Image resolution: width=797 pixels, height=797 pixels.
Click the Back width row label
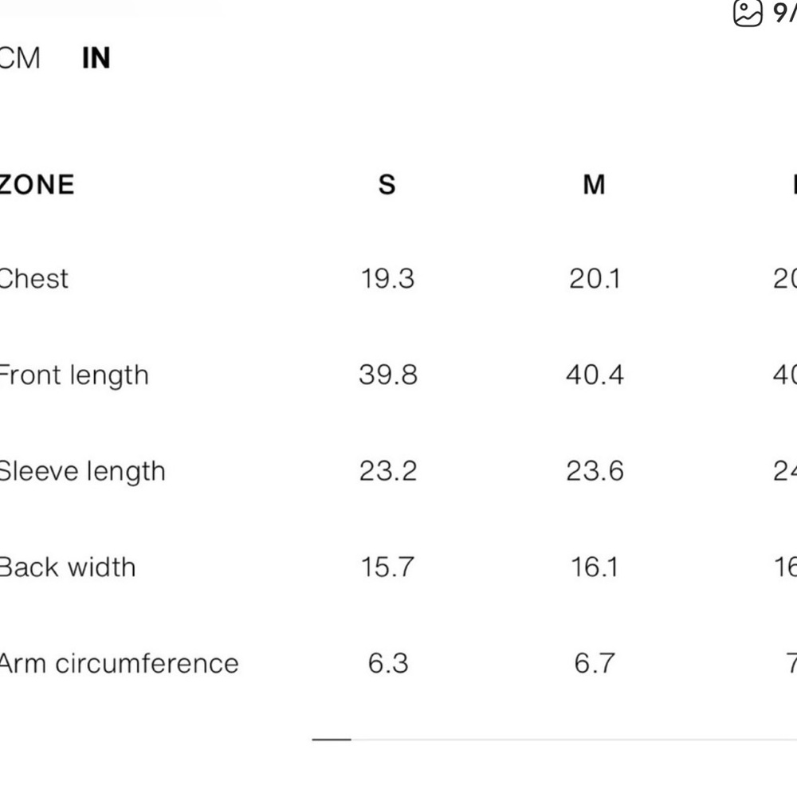click(x=67, y=567)
